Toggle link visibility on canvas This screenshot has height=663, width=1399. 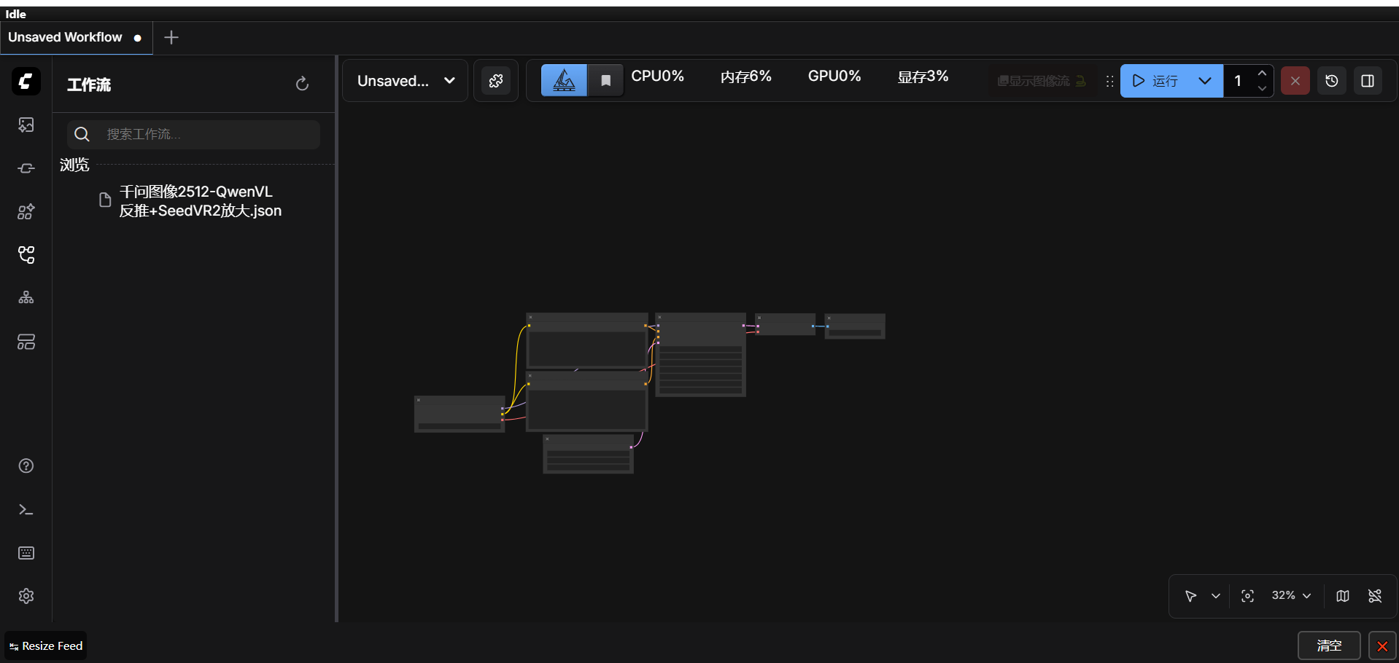[x=1375, y=596]
